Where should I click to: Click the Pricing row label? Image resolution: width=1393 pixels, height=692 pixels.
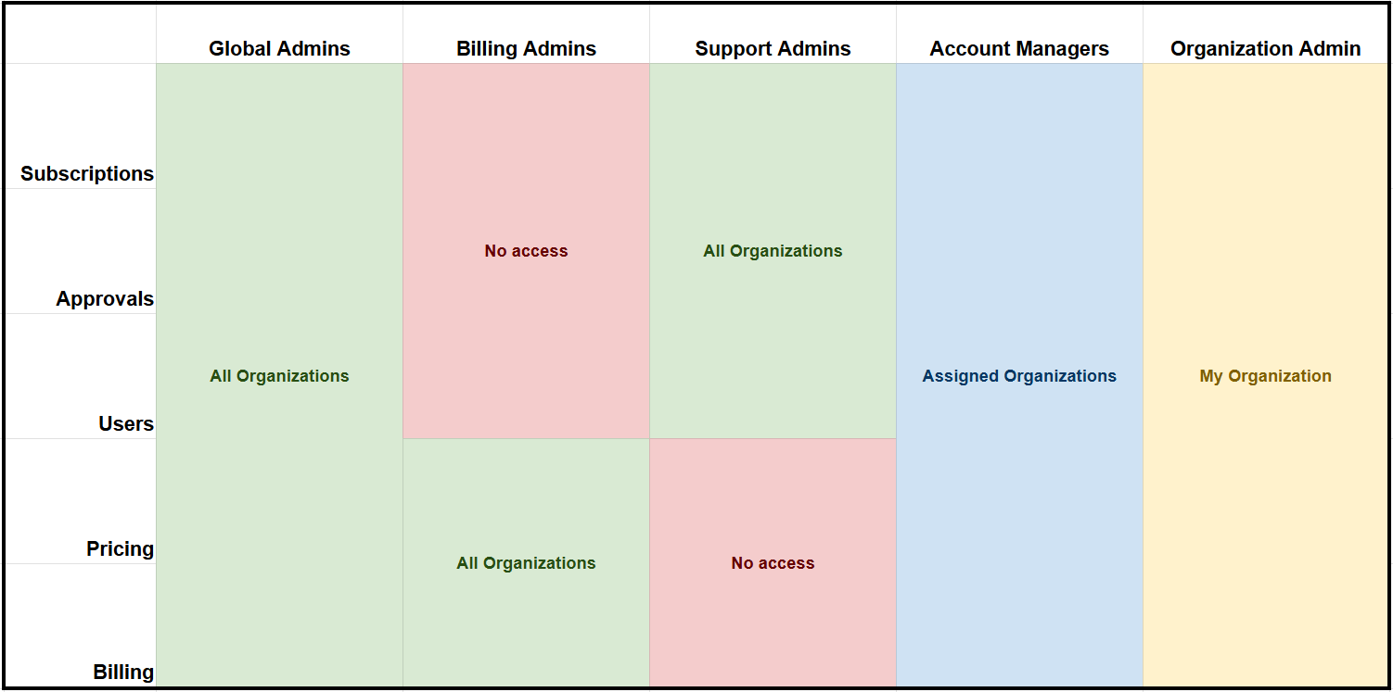(x=120, y=548)
